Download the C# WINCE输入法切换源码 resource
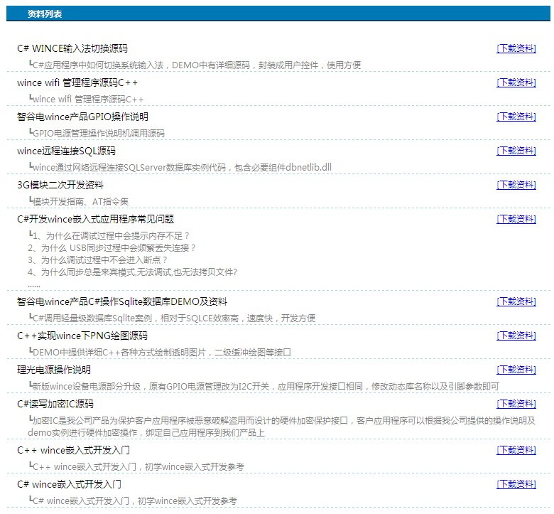 [516, 48]
